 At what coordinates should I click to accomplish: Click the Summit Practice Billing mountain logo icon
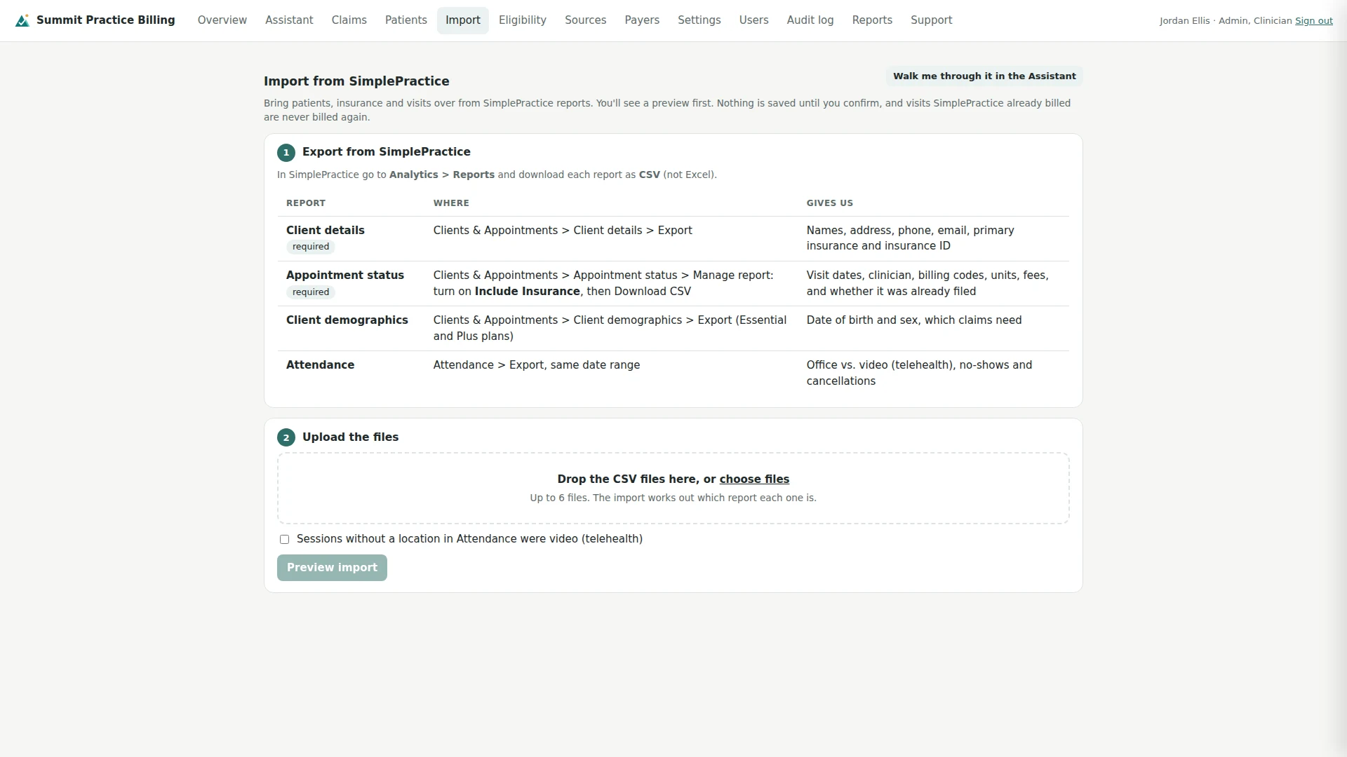point(22,20)
